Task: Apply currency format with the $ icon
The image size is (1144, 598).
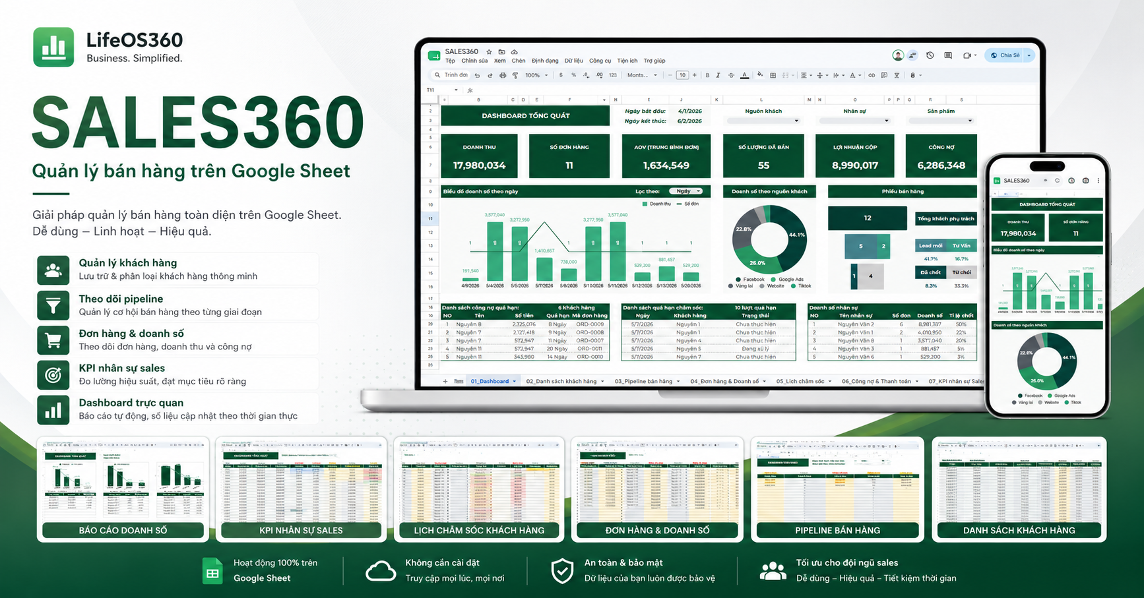Action: point(561,75)
